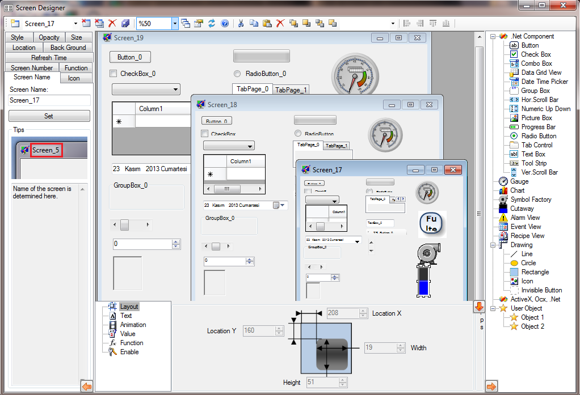Switch to the Opacity tab
This screenshot has height=395, width=580.
coord(49,37)
